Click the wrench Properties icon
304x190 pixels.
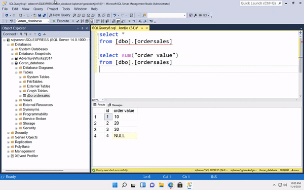point(196,15)
